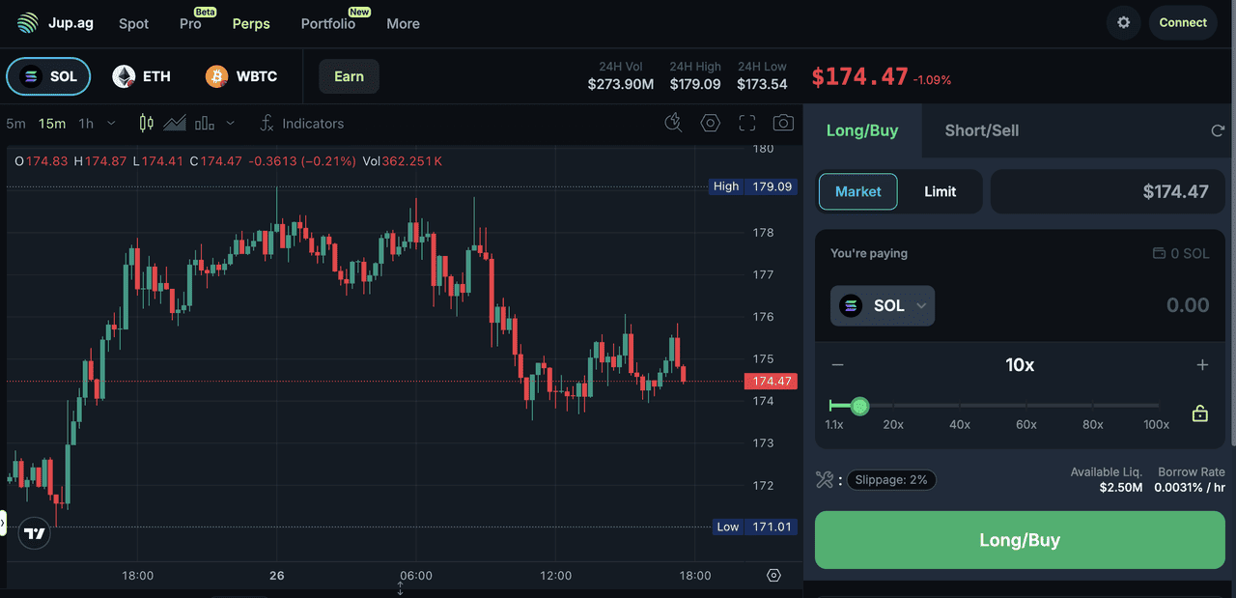Click the wallet balance icon near 0 SOL
This screenshot has height=598, width=1236.
click(1159, 253)
